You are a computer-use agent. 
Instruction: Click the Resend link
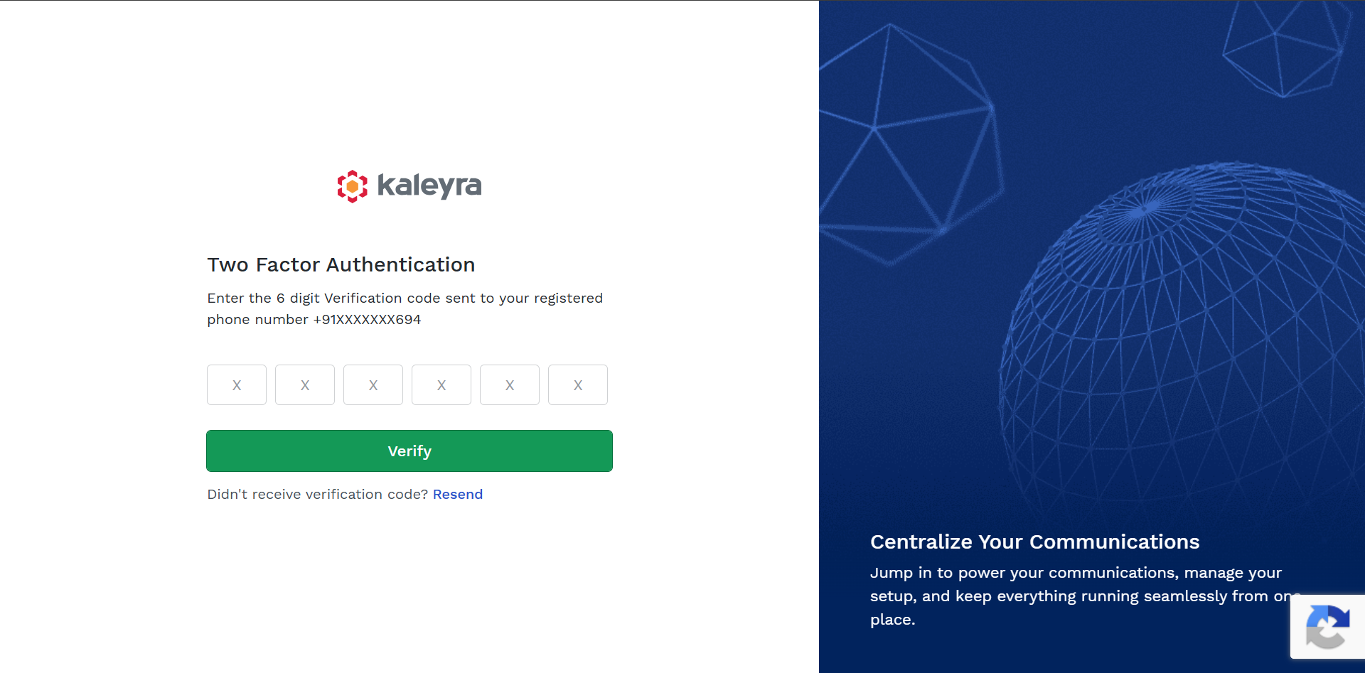point(458,494)
